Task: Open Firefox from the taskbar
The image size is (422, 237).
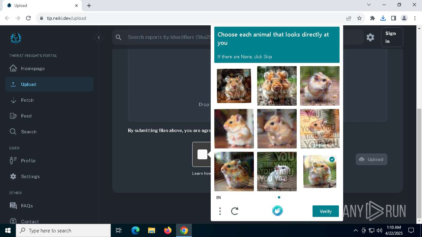Action: point(168,230)
